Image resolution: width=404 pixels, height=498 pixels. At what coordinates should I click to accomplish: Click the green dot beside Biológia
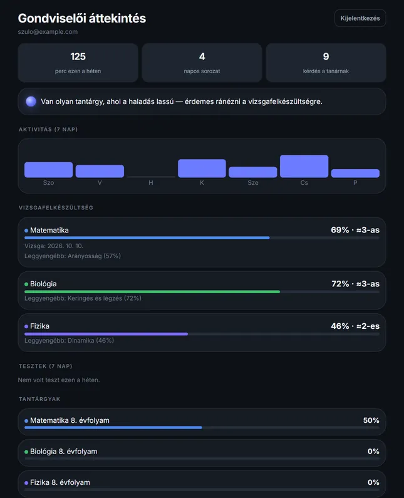click(26, 284)
